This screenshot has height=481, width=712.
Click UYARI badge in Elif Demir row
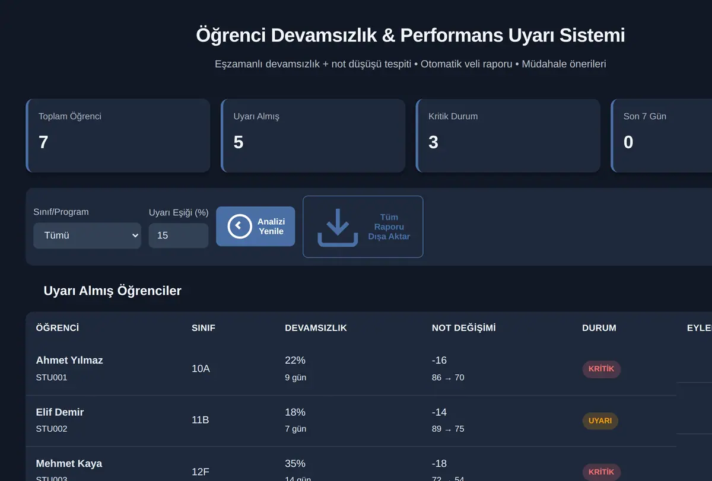(600, 421)
